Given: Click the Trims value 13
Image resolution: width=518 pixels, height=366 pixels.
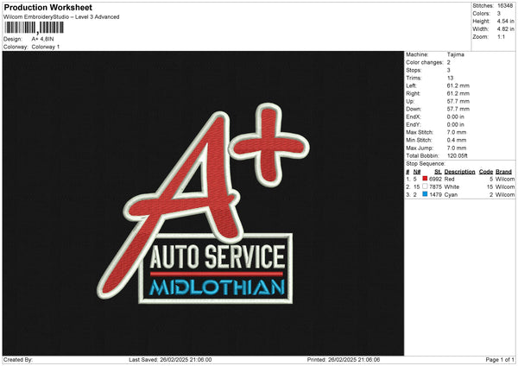Looking at the screenshot, I should point(451,78).
